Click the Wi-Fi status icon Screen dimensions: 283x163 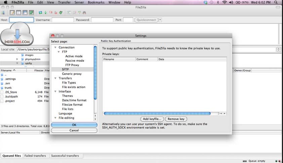coord(224,2)
